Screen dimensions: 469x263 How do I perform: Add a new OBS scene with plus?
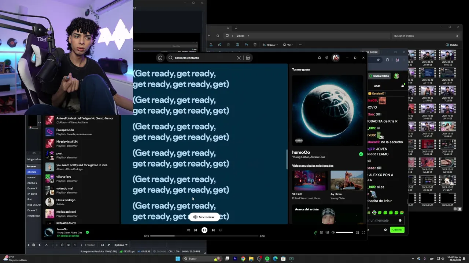[28, 245]
